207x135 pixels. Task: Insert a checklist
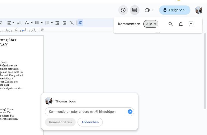pyautogui.click(x=27, y=23)
